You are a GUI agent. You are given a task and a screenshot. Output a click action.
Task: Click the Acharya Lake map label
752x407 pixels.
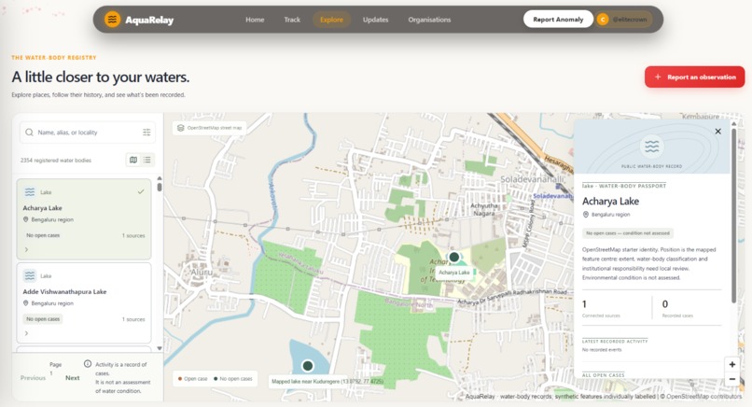click(454, 273)
